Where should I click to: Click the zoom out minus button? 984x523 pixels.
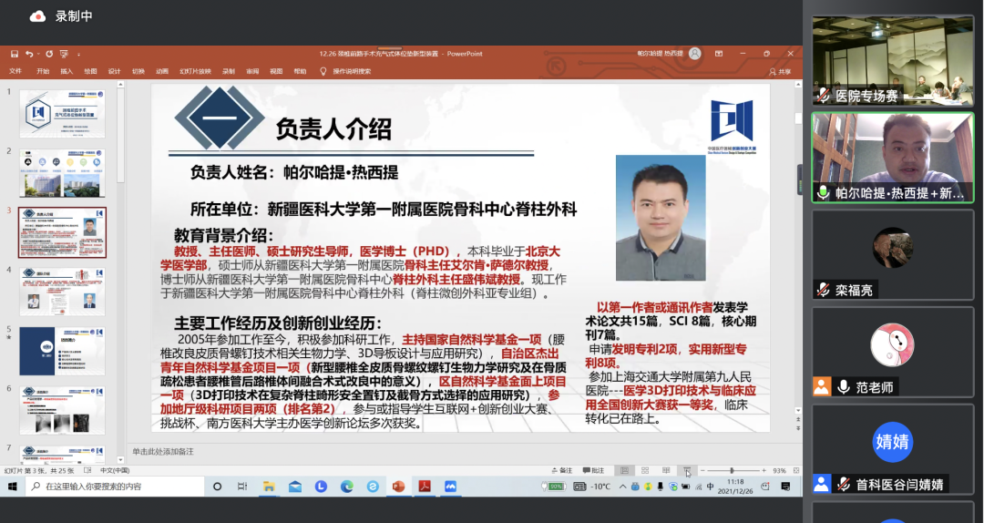702,470
